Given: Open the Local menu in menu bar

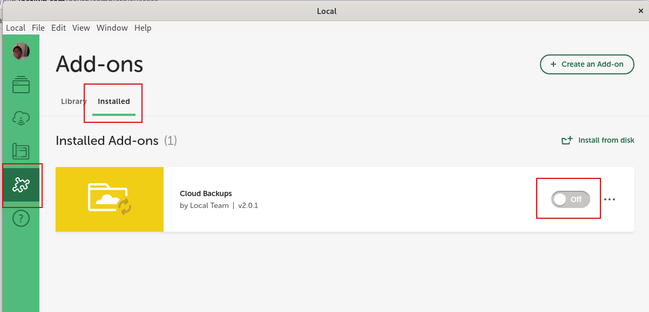Looking at the screenshot, I should 16,28.
